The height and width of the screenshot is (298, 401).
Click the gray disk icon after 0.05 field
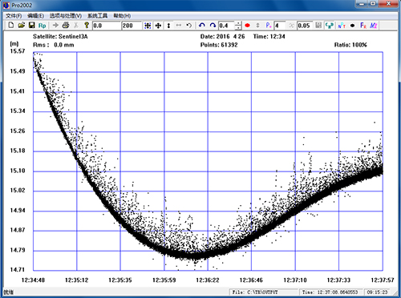click(x=318, y=26)
